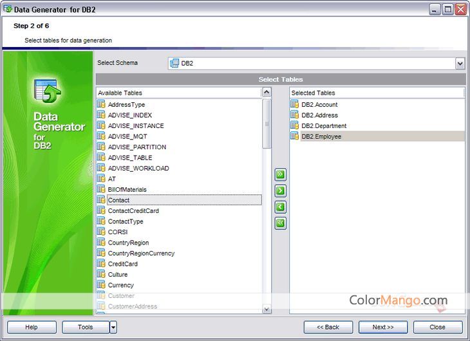Select ADVISE_INSTANCE table name

[x=136, y=126]
